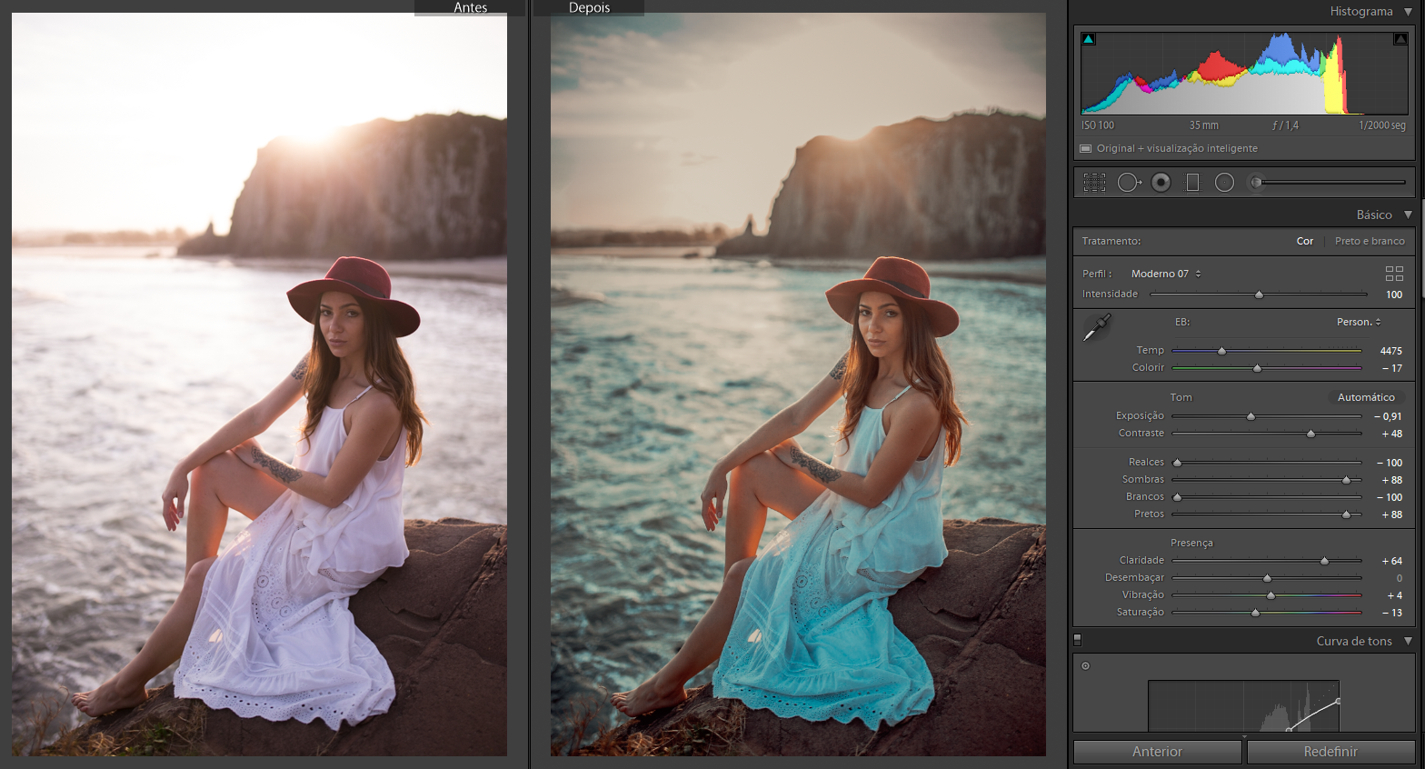This screenshot has width=1425, height=769.
Task: Select the Cor treatment option
Action: pos(1304,241)
